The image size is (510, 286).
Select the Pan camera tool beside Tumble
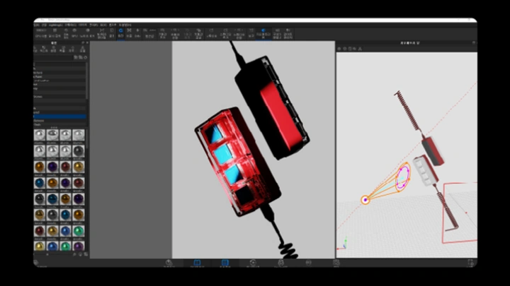coord(129,33)
